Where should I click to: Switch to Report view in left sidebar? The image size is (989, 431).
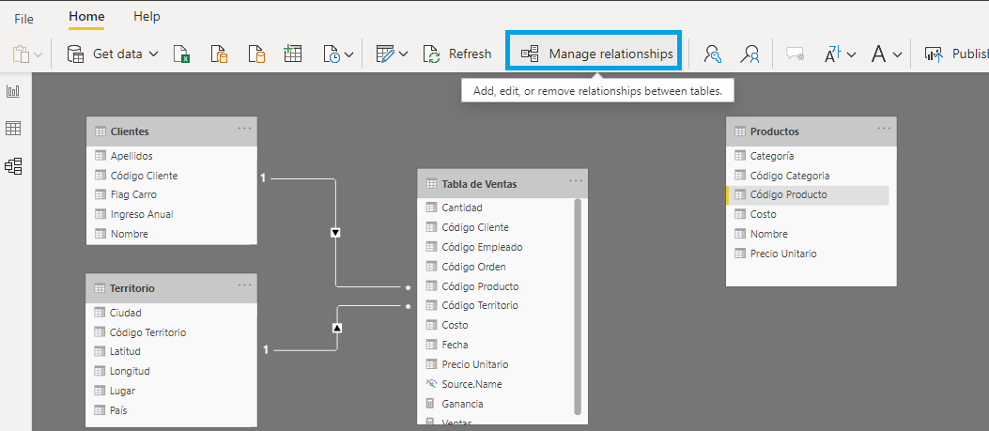pos(14,91)
